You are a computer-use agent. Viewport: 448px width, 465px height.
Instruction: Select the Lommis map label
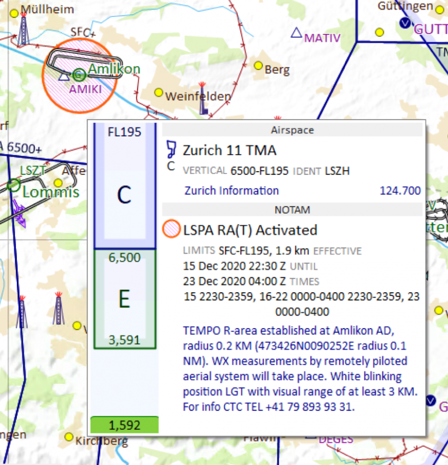(x=51, y=192)
